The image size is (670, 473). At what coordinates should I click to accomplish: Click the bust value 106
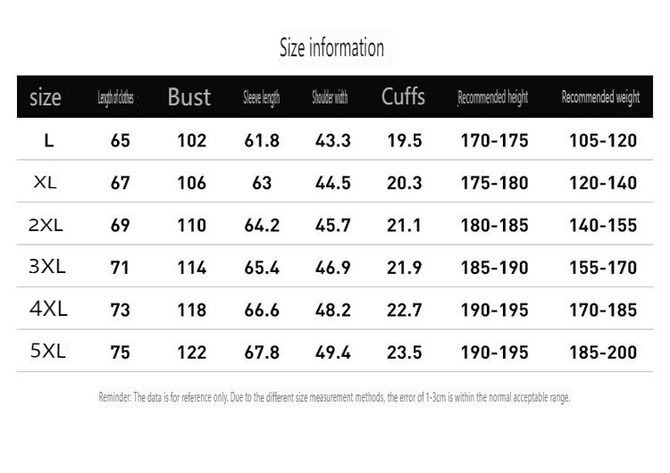click(x=191, y=183)
